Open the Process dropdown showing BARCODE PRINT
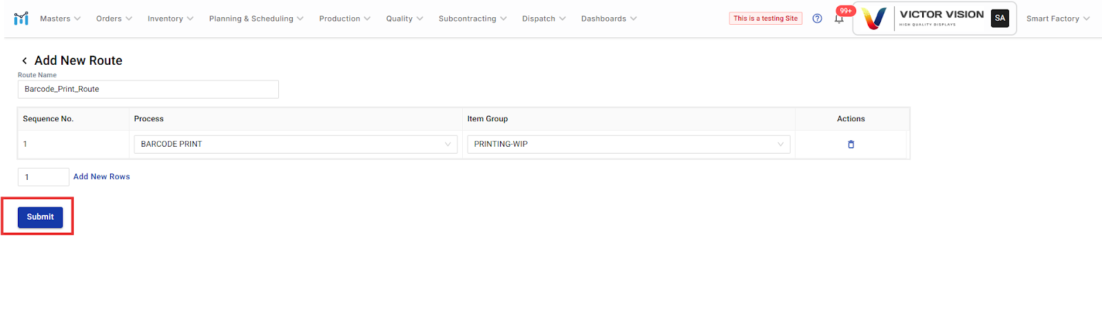The image size is (1102, 334). pos(295,145)
